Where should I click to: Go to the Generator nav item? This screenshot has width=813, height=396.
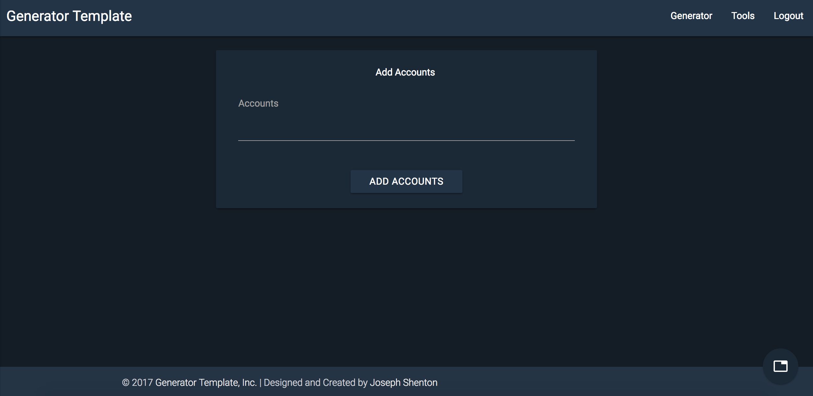coord(691,16)
